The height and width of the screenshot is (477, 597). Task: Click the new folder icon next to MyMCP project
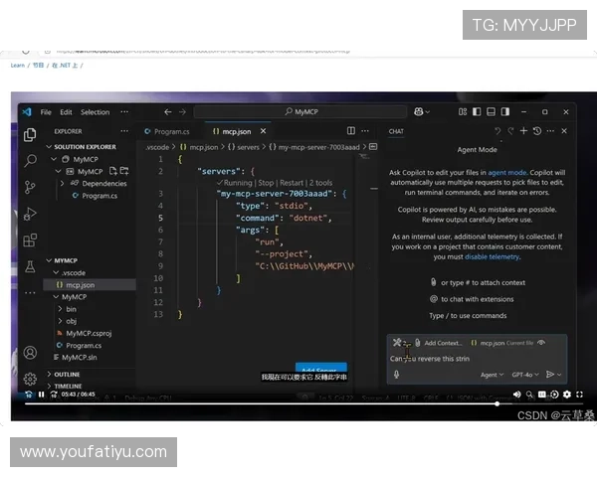point(124,171)
